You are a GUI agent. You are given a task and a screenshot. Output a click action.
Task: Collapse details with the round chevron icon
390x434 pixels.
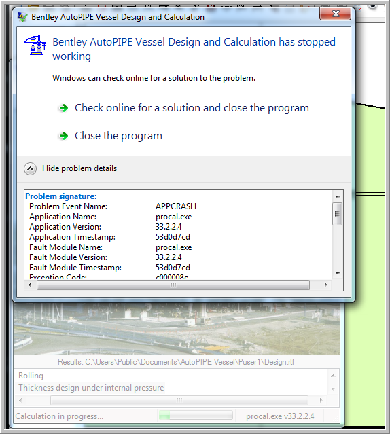click(30, 168)
